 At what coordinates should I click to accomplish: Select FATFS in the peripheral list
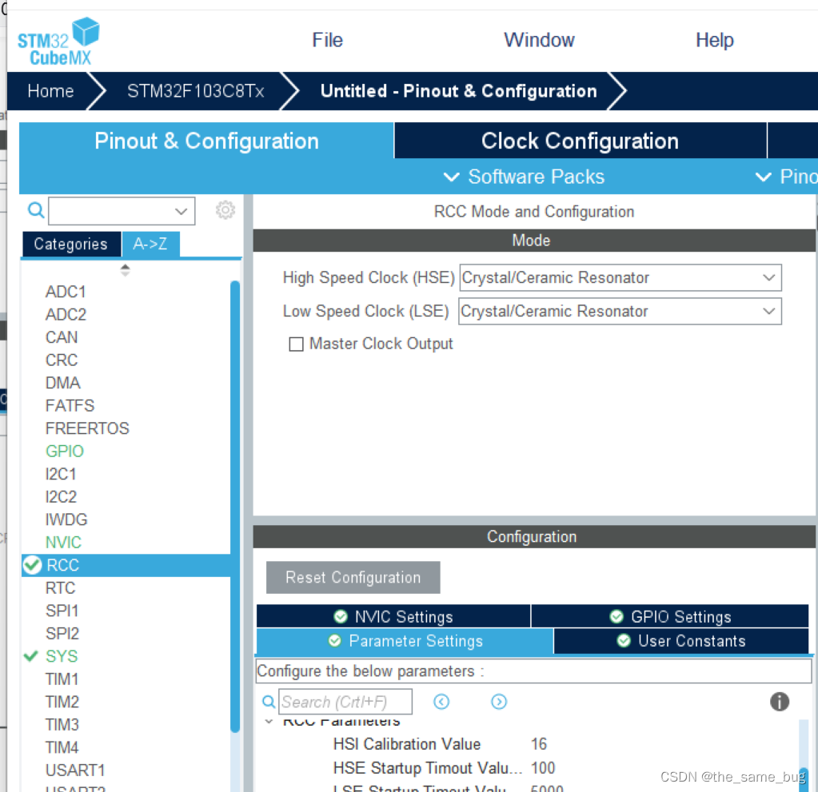[70, 406]
